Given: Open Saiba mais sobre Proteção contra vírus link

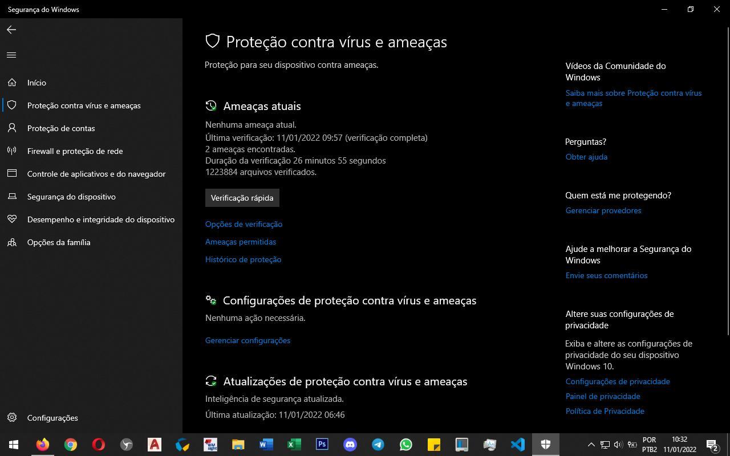Looking at the screenshot, I should 634,98.
